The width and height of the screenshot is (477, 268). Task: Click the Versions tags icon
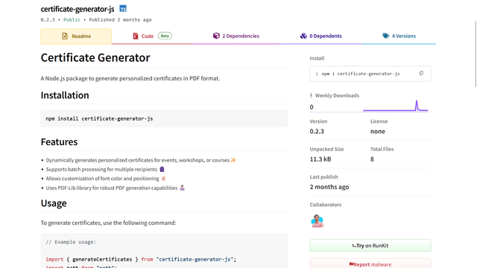point(386,36)
